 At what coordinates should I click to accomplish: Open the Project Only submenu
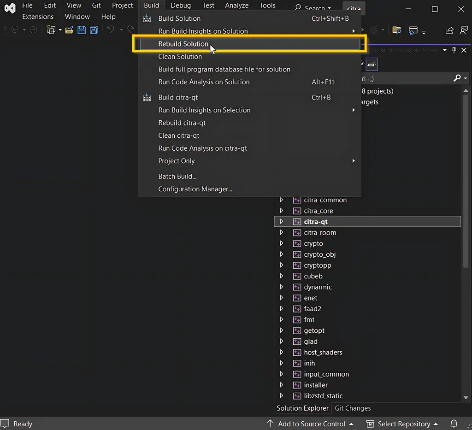click(177, 161)
